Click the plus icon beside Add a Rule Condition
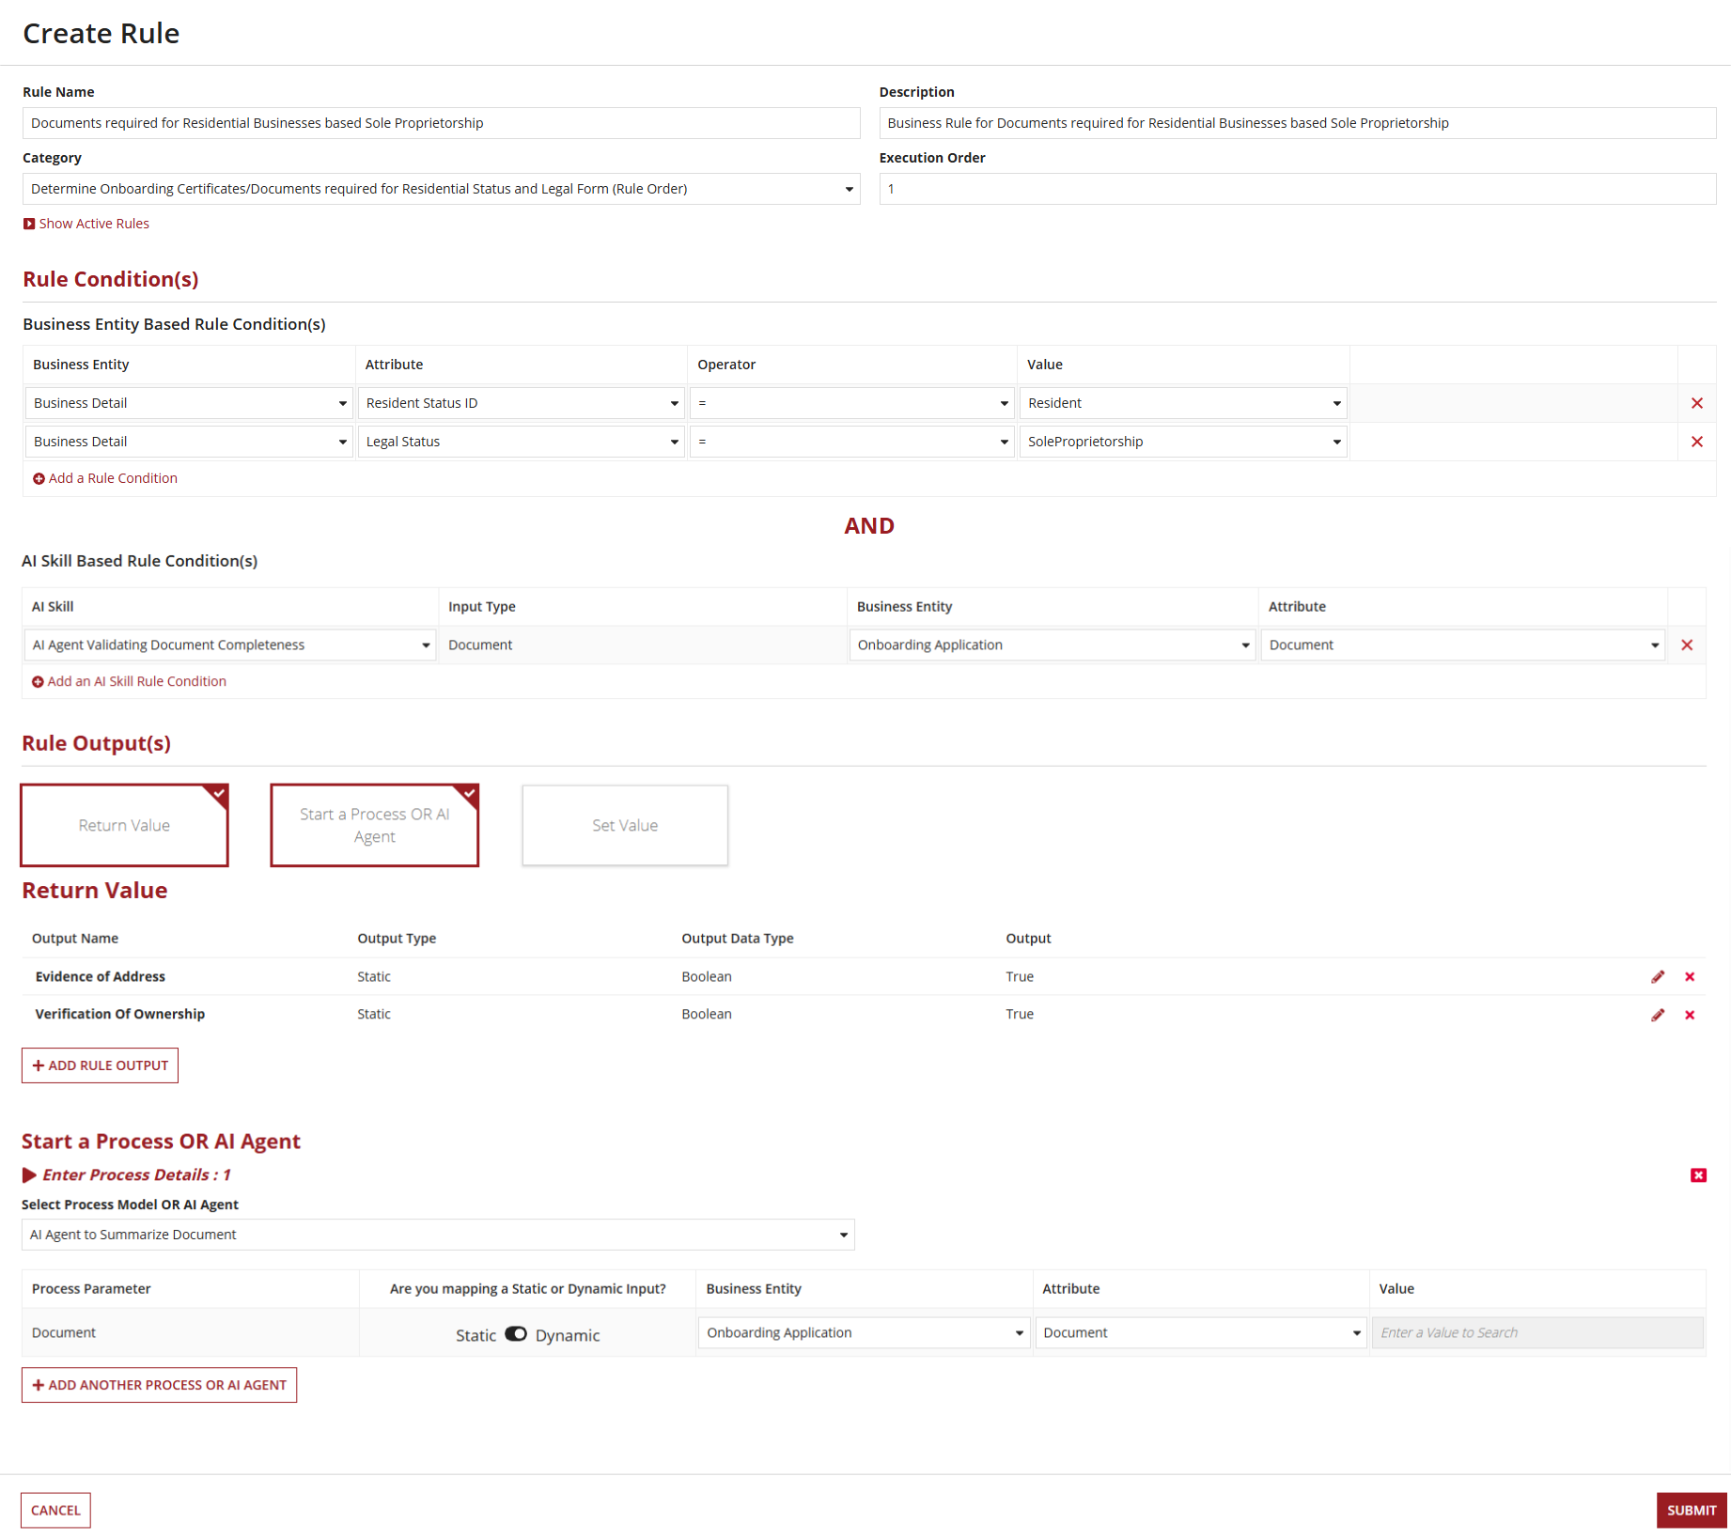This screenshot has height=1539, width=1731. 39,479
